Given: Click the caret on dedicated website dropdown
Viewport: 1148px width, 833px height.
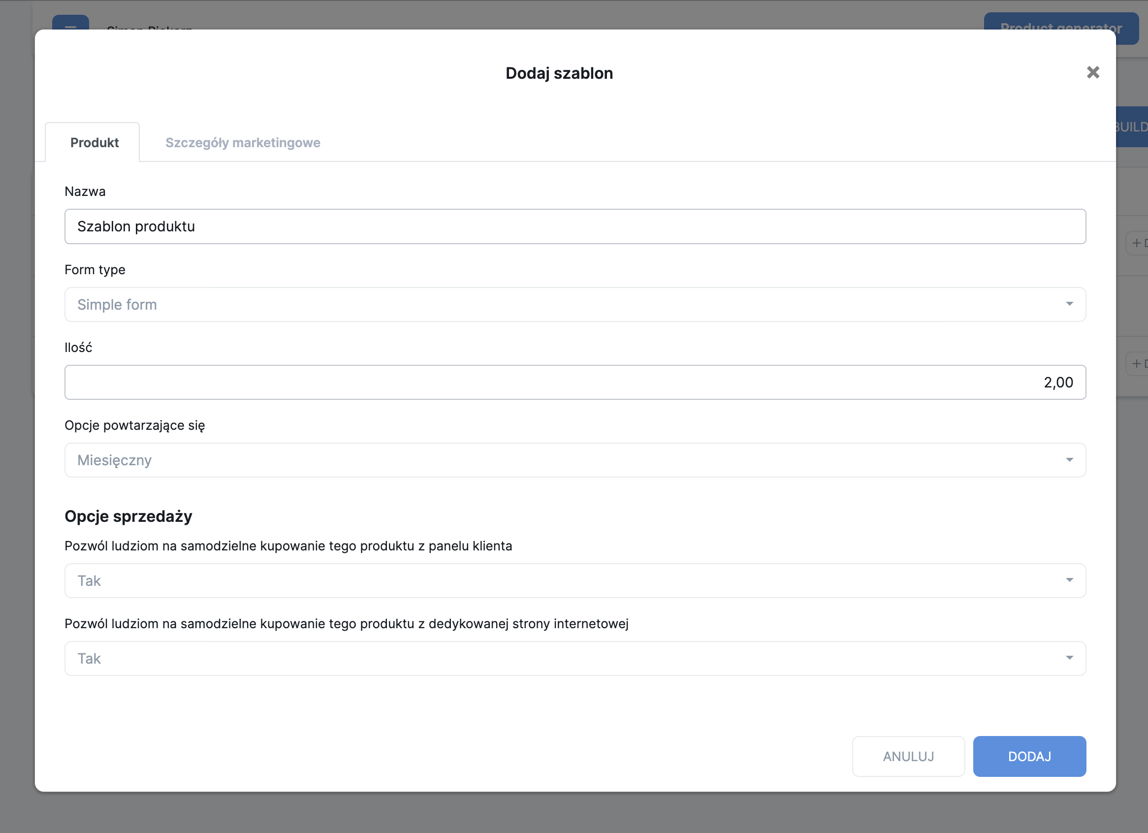Looking at the screenshot, I should tap(1069, 658).
